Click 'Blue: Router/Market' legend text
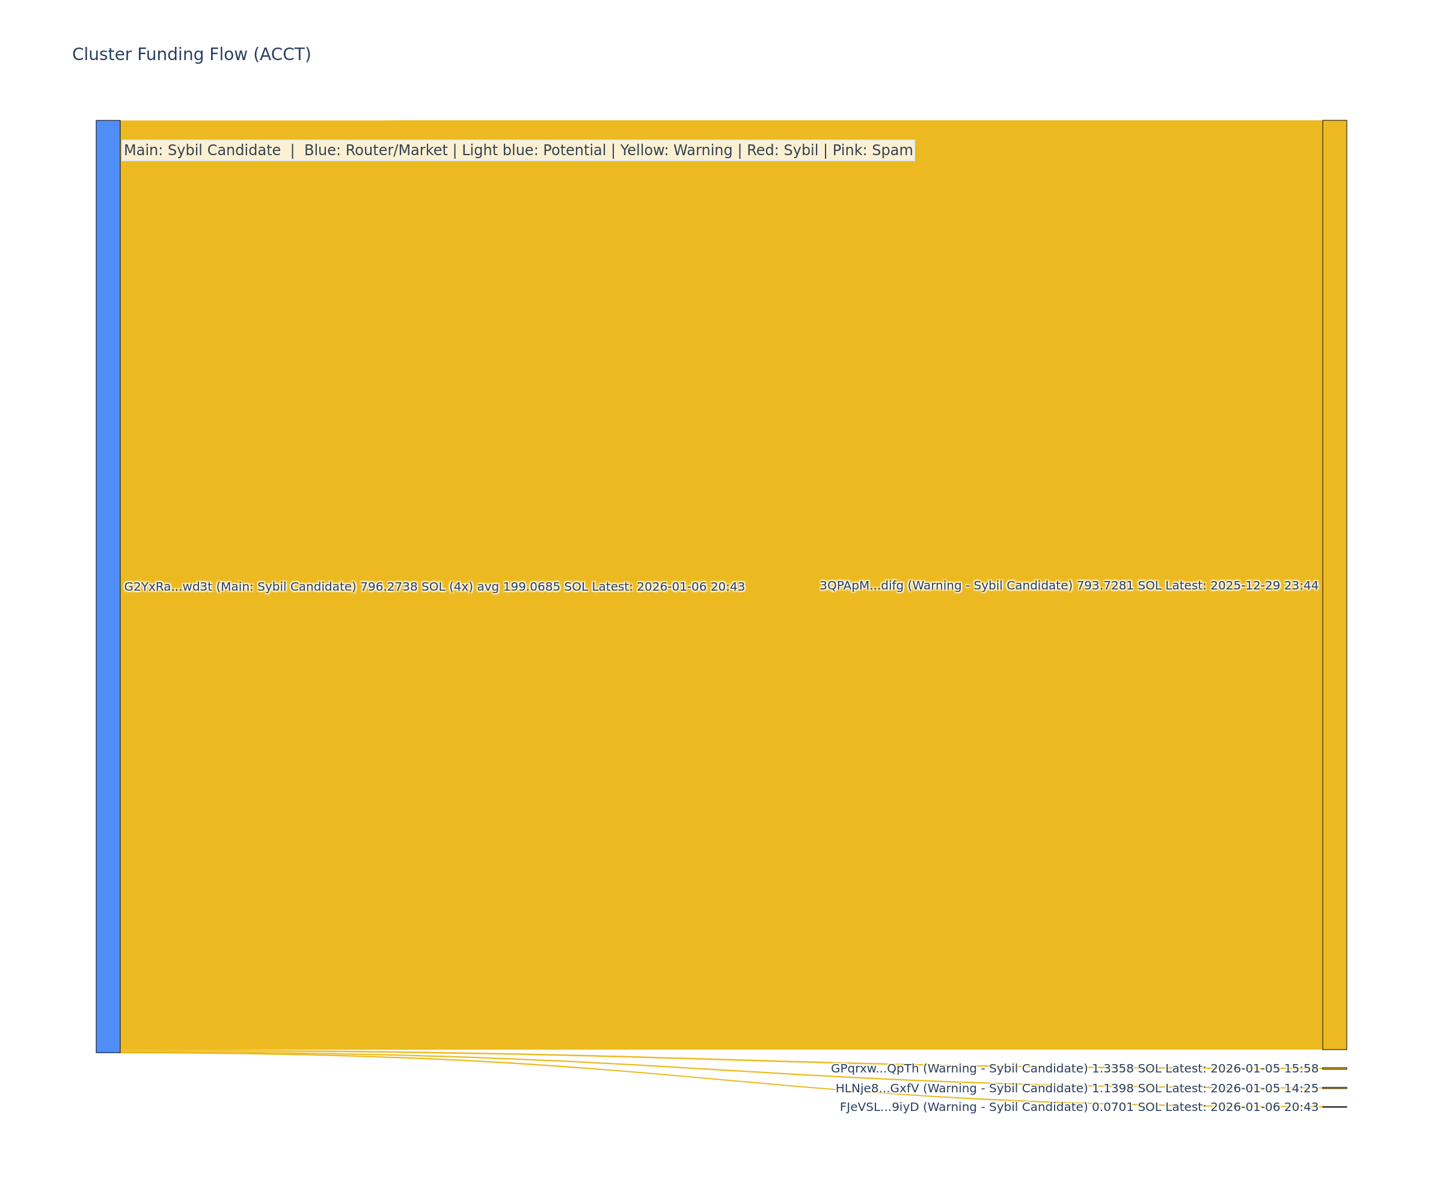The image size is (1443, 1203). coord(375,150)
